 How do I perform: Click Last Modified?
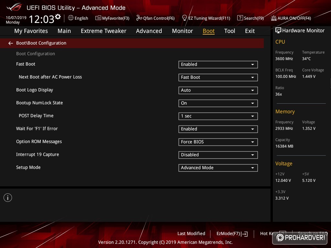click(x=191, y=234)
